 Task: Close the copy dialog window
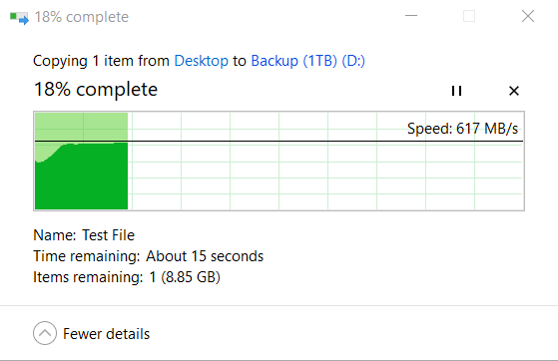[x=528, y=16]
